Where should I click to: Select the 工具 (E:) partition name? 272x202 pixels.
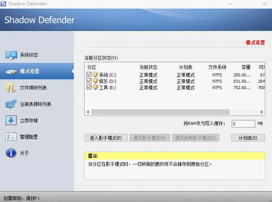click(107, 88)
